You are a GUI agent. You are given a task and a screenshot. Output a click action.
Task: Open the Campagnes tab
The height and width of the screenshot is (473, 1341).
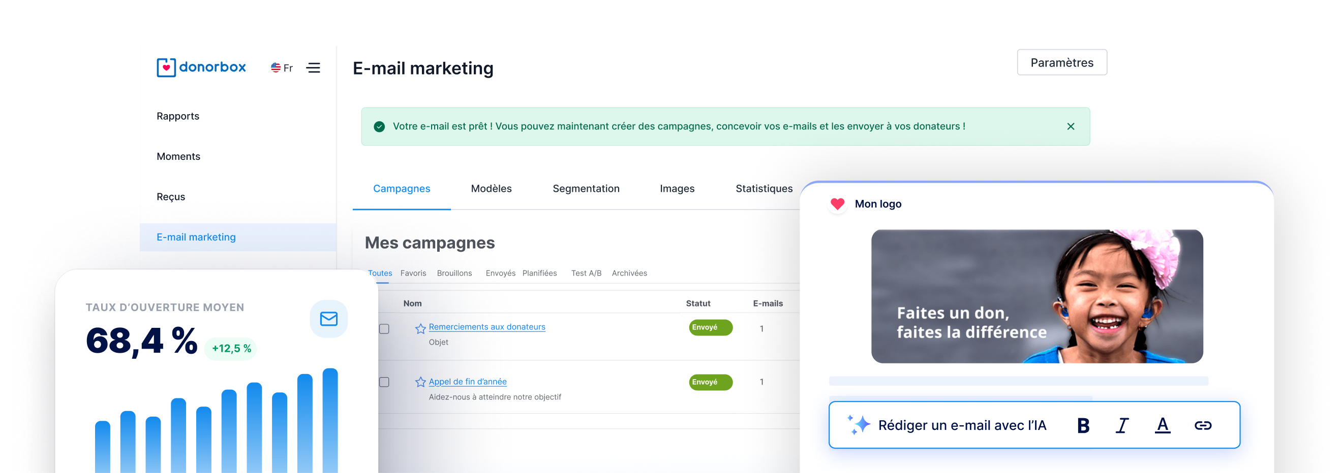pos(402,189)
